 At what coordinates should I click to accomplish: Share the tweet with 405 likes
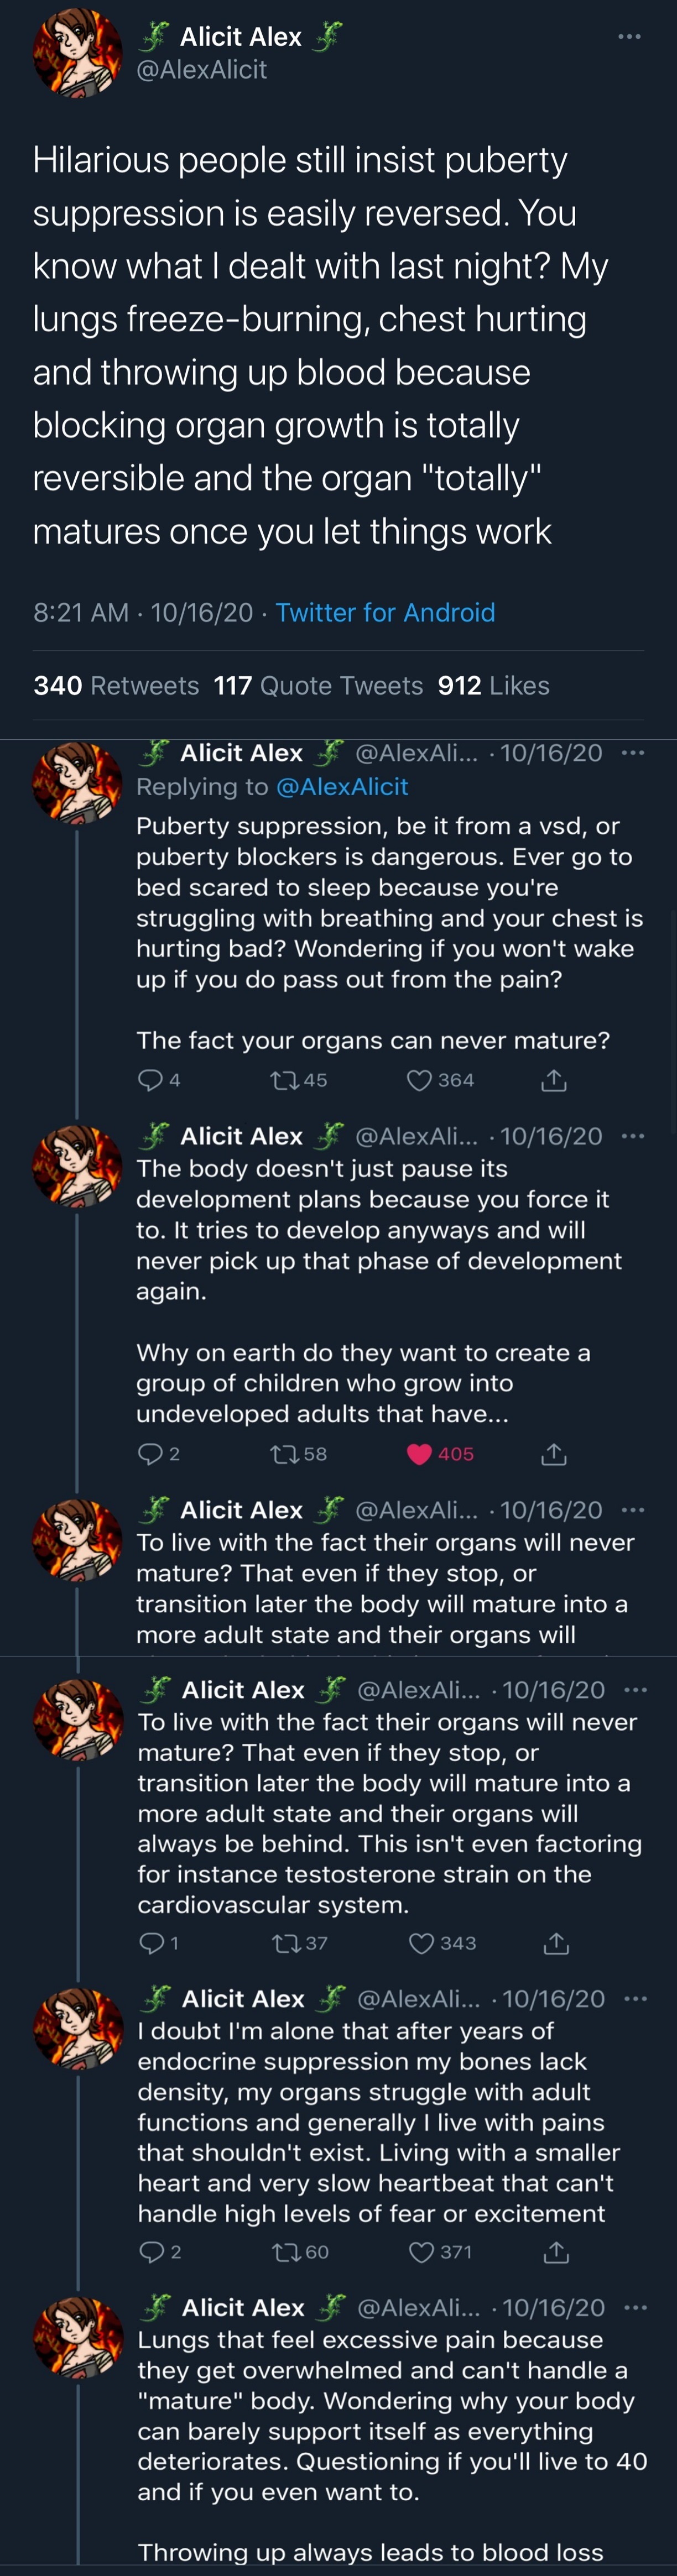pos(553,1454)
